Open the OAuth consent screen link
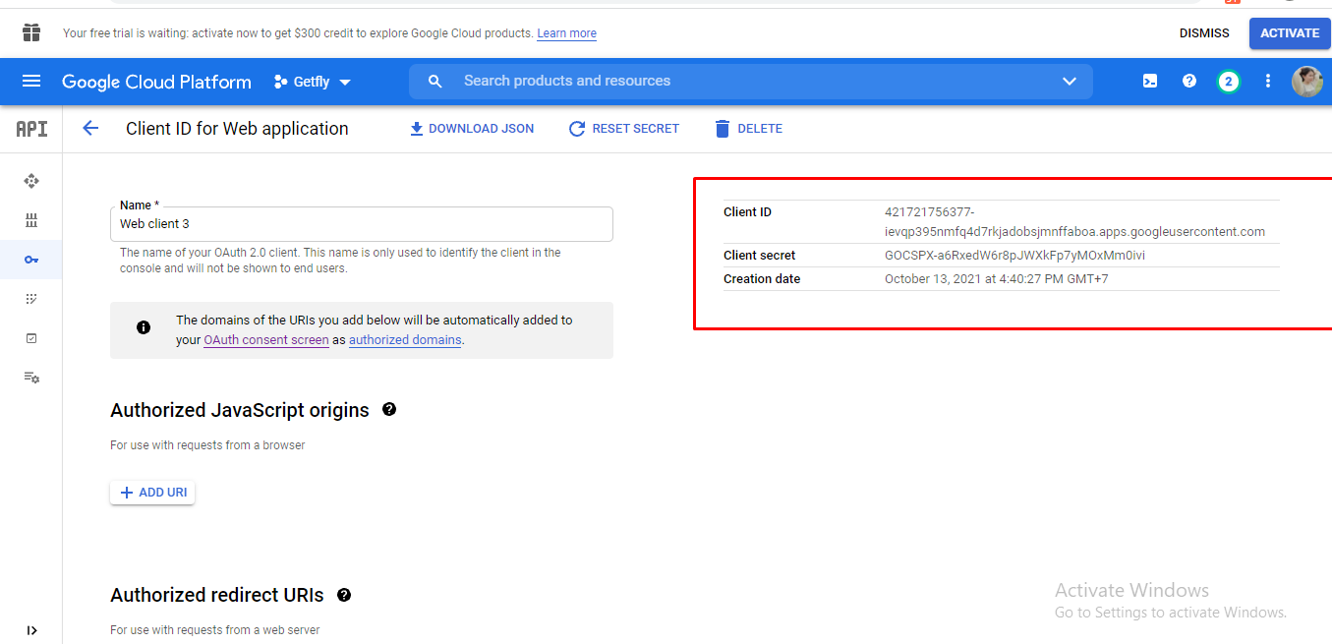Image resolution: width=1332 pixels, height=644 pixels. 265,340
